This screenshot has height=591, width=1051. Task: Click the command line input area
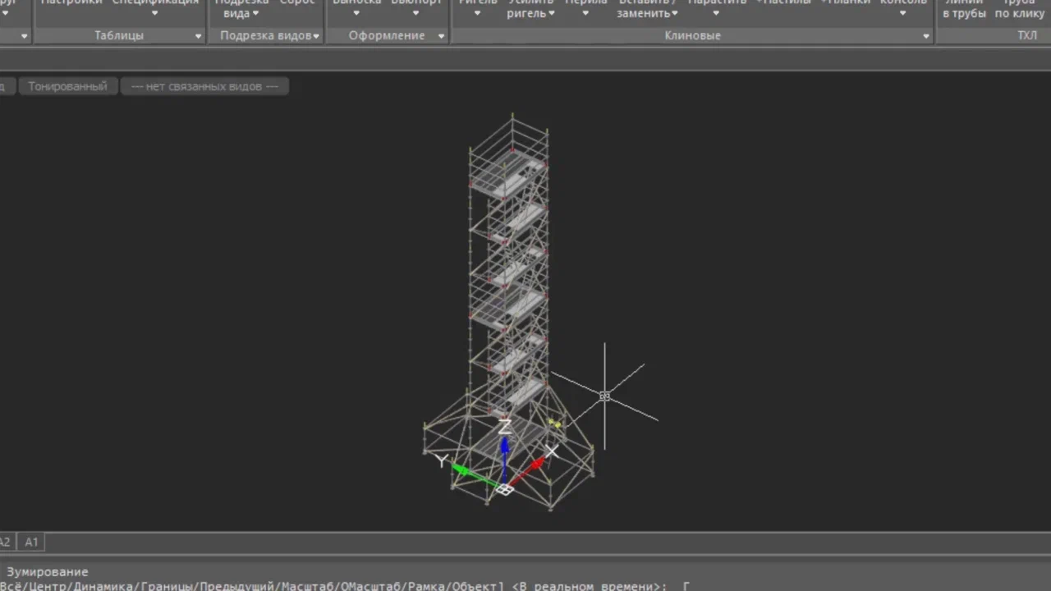pyautogui.click(x=525, y=586)
